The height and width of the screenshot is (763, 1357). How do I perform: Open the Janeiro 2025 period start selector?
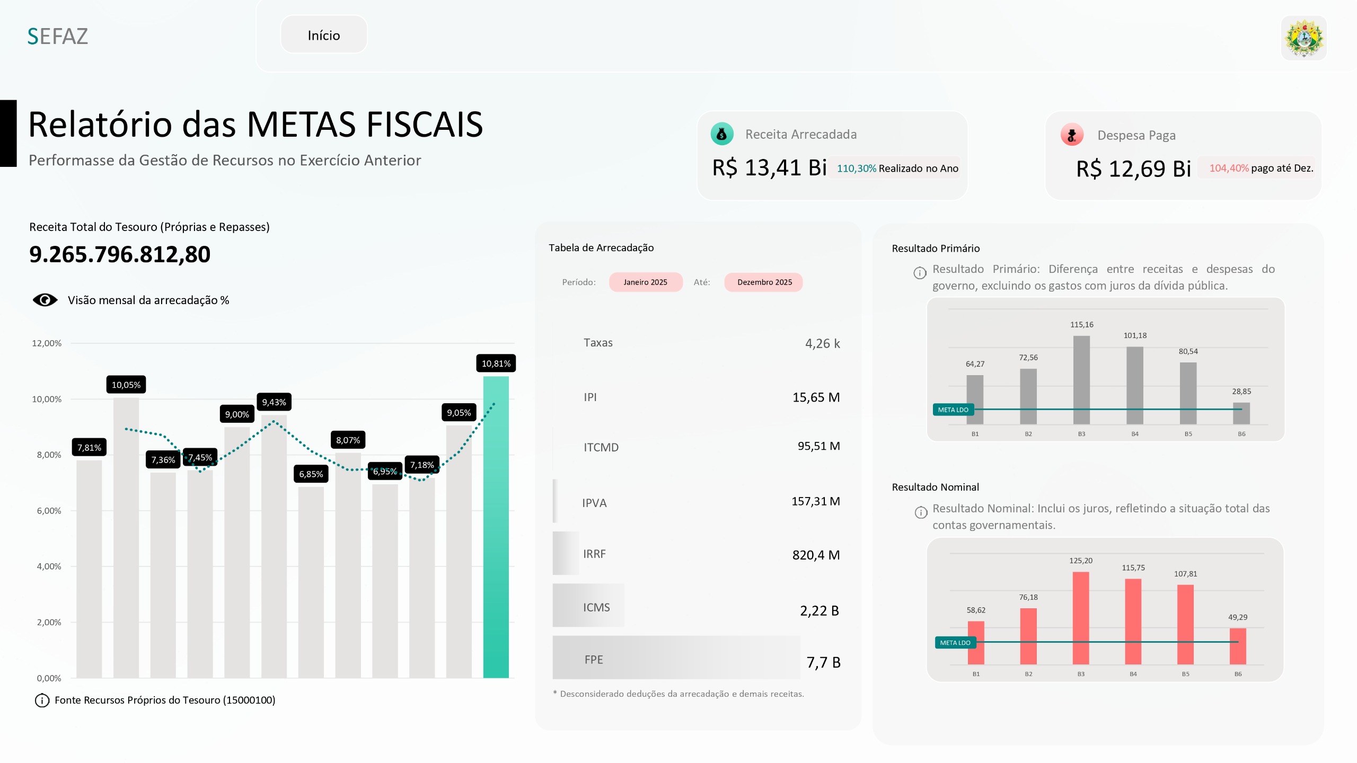click(645, 282)
